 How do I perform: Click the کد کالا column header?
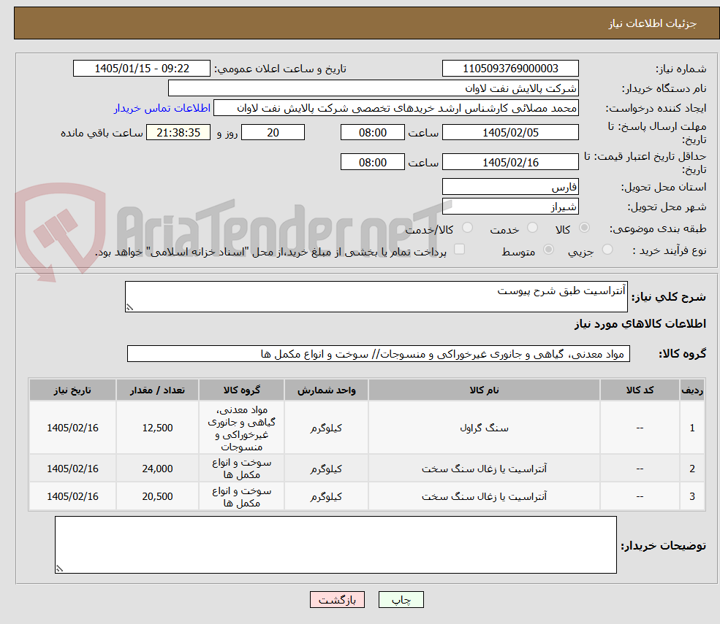pyautogui.click(x=640, y=390)
